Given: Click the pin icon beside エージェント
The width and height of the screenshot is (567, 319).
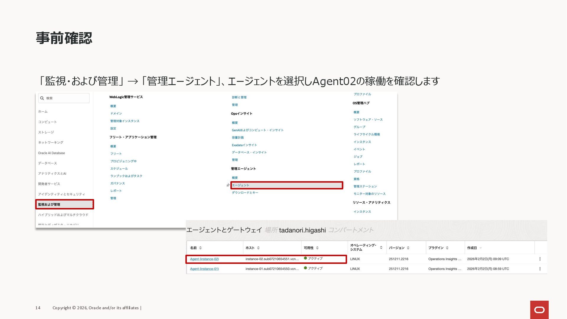Looking at the screenshot, I should pos(228,185).
